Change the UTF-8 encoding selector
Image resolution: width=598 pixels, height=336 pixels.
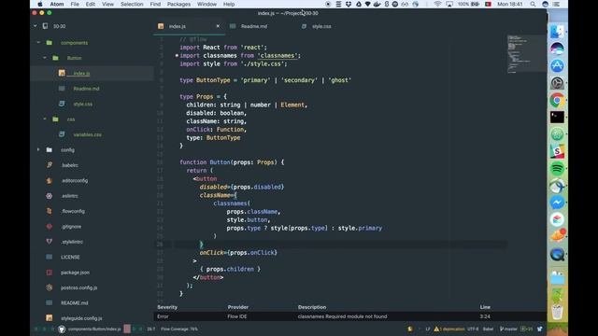[x=473, y=329]
